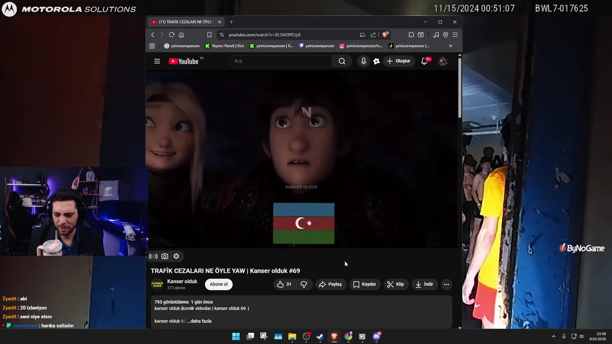Image resolution: width=612 pixels, height=344 pixels.
Task: Save video with Kaydet button
Action: click(364, 284)
